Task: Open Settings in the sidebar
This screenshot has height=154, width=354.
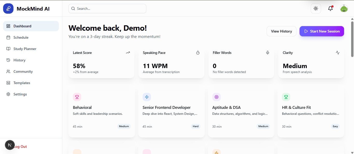Action: tap(20, 94)
